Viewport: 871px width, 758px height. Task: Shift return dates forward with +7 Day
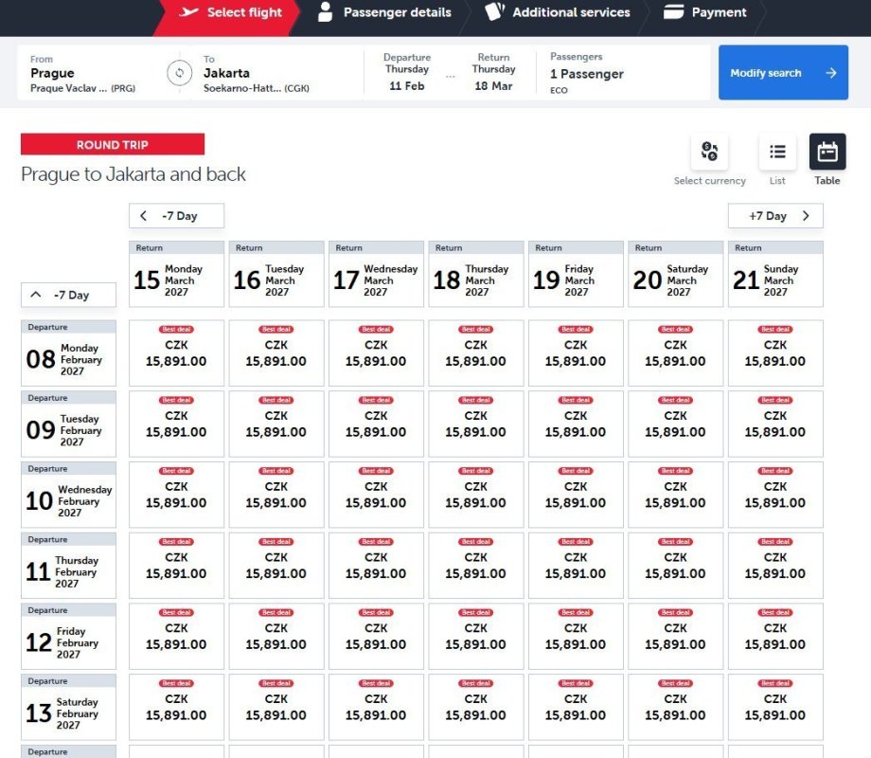tap(775, 216)
